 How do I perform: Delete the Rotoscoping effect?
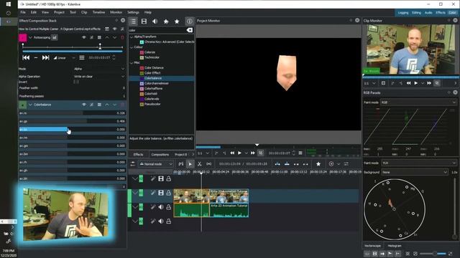tap(122, 37)
